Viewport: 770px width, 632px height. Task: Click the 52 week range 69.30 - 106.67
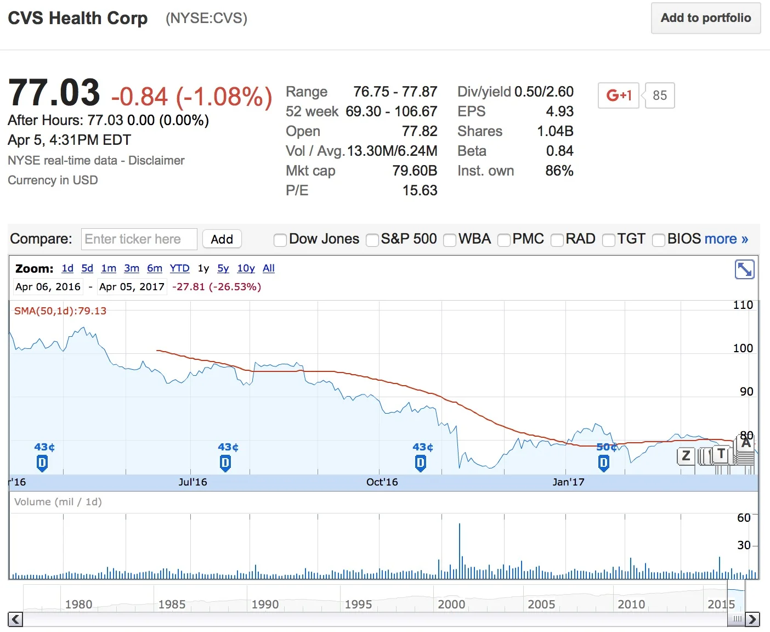tap(392, 111)
